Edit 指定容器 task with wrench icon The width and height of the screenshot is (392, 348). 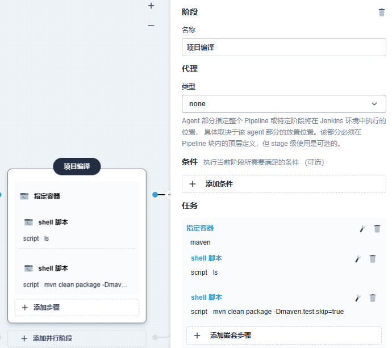[x=362, y=229]
